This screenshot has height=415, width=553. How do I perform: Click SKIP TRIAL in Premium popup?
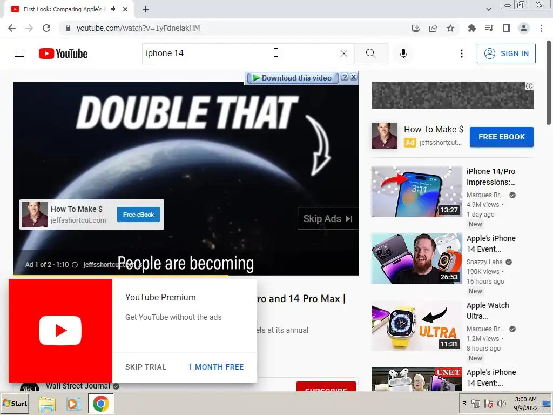tap(146, 367)
